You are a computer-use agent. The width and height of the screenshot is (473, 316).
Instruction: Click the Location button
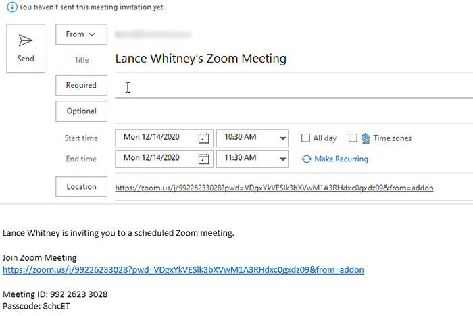coord(81,187)
